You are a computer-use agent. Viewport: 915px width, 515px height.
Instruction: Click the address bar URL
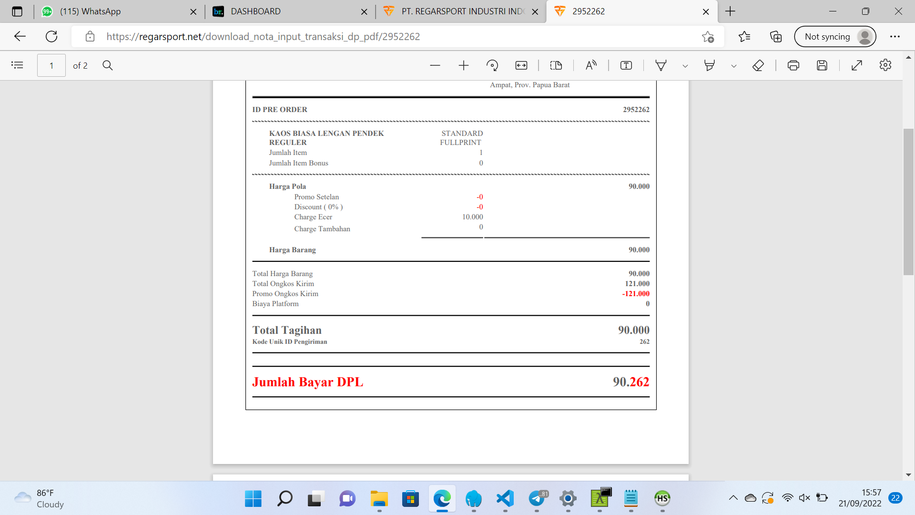263,37
